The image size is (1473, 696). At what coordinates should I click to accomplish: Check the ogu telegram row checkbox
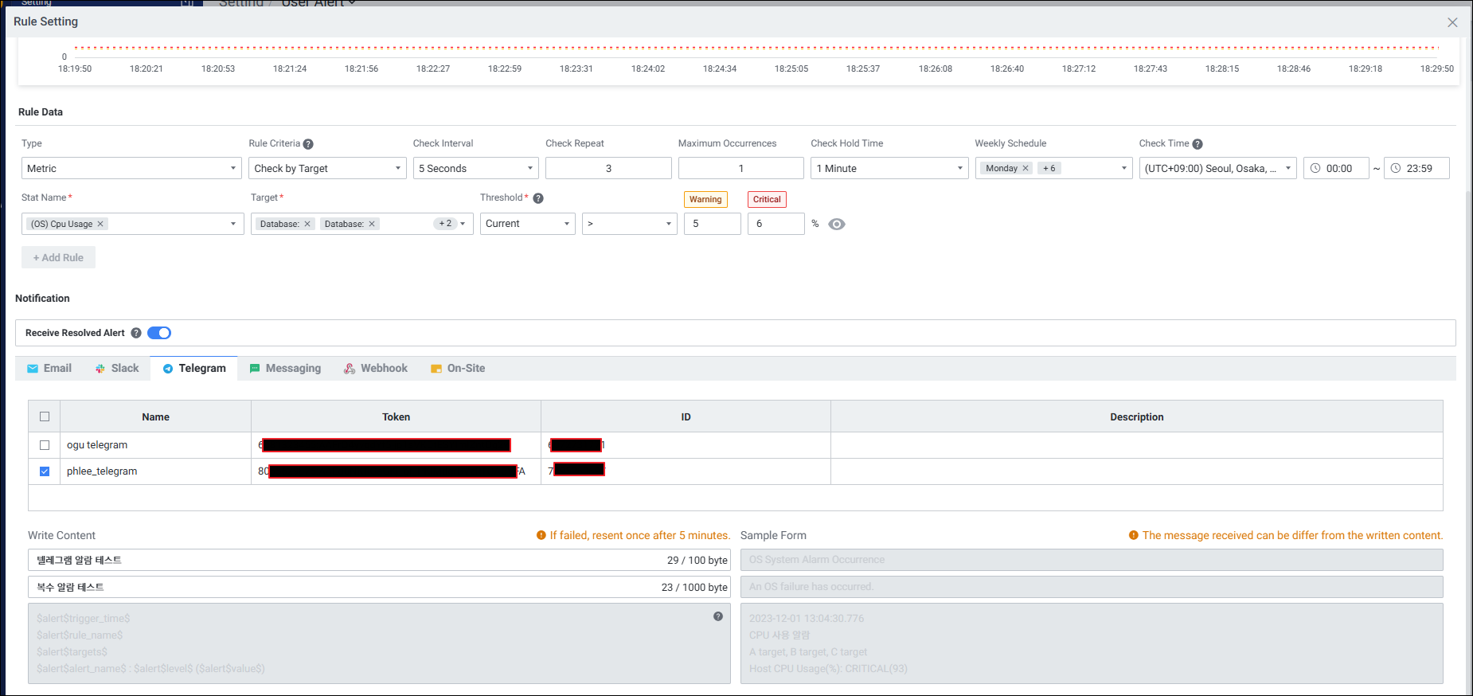tap(45, 445)
